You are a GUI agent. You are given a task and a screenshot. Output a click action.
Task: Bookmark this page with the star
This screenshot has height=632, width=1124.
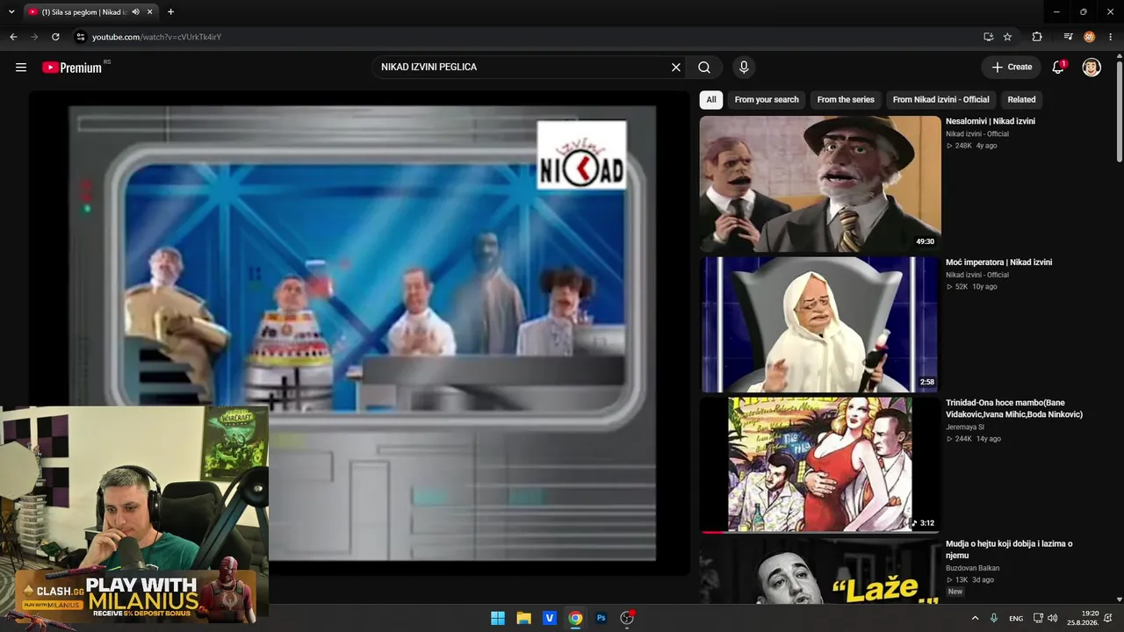1007,37
